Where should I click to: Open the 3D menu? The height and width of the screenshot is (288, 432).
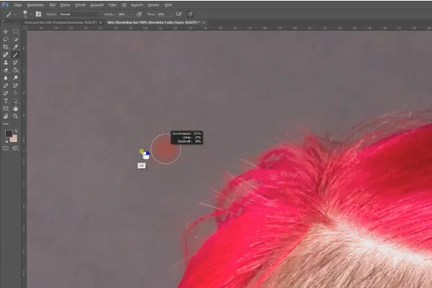point(124,5)
